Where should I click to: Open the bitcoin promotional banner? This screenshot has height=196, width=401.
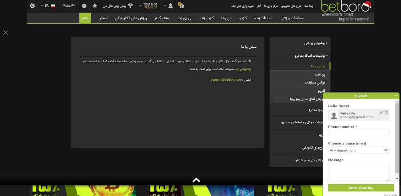point(83,191)
